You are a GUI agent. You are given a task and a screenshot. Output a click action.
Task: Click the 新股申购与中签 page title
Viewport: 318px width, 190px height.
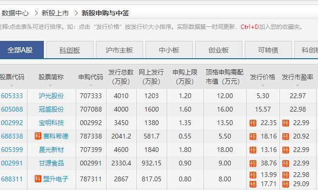coord(105,13)
